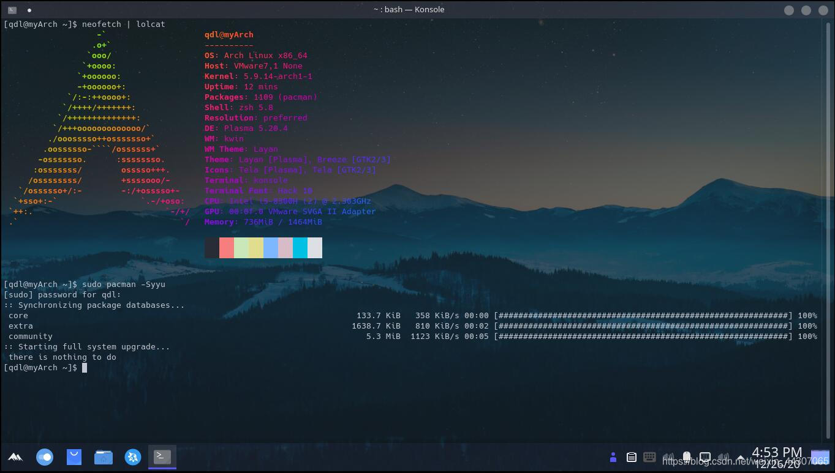Screen dimensions: 835x473
Task: Launch the blue globe web browser icon
Action: [133, 457]
